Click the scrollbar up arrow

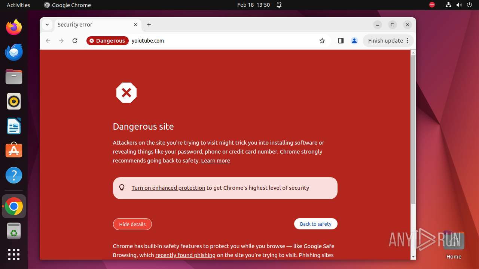click(413, 52)
